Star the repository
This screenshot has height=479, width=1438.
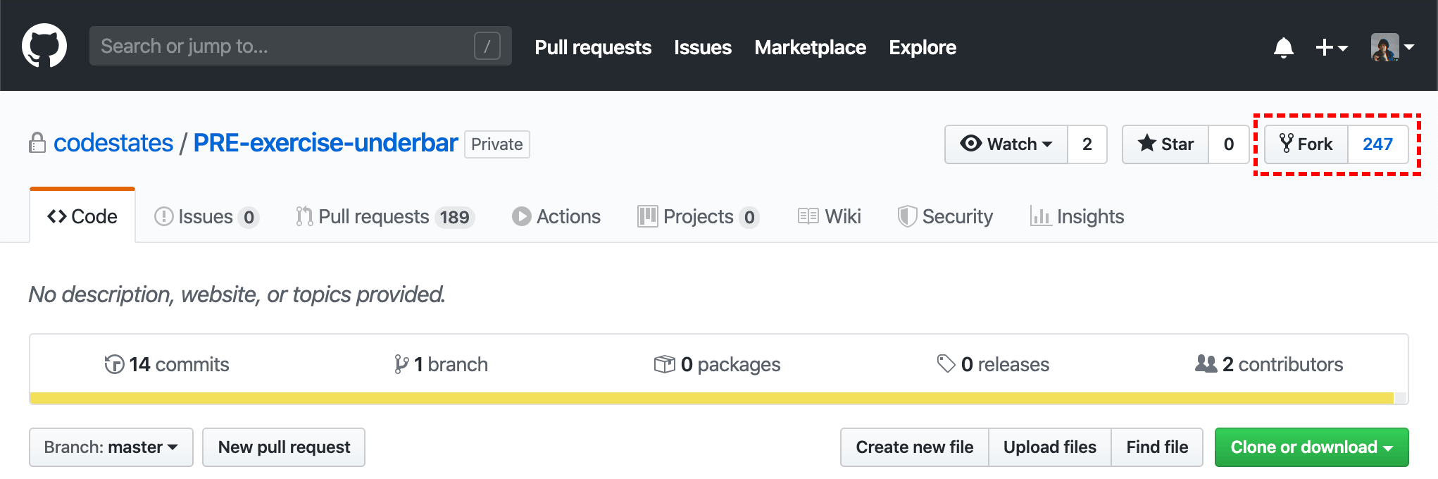coord(1165,144)
